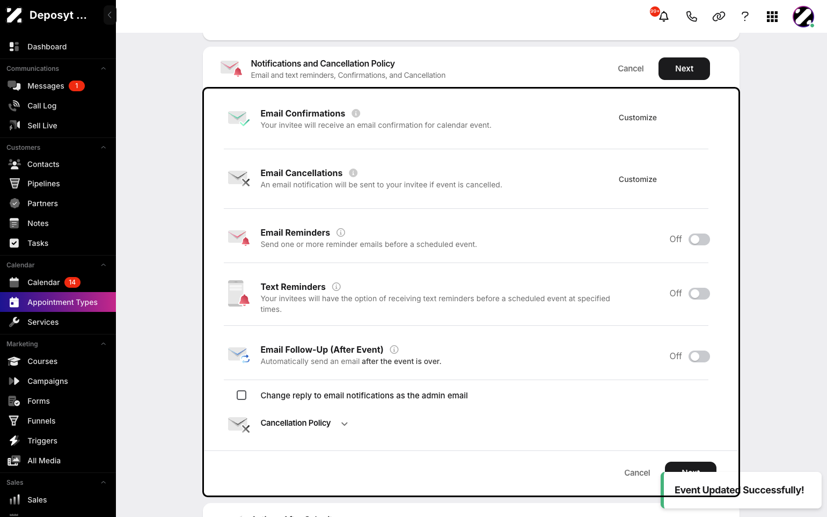
Task: Enable Email Follow-Up toggle
Action: pos(699,356)
